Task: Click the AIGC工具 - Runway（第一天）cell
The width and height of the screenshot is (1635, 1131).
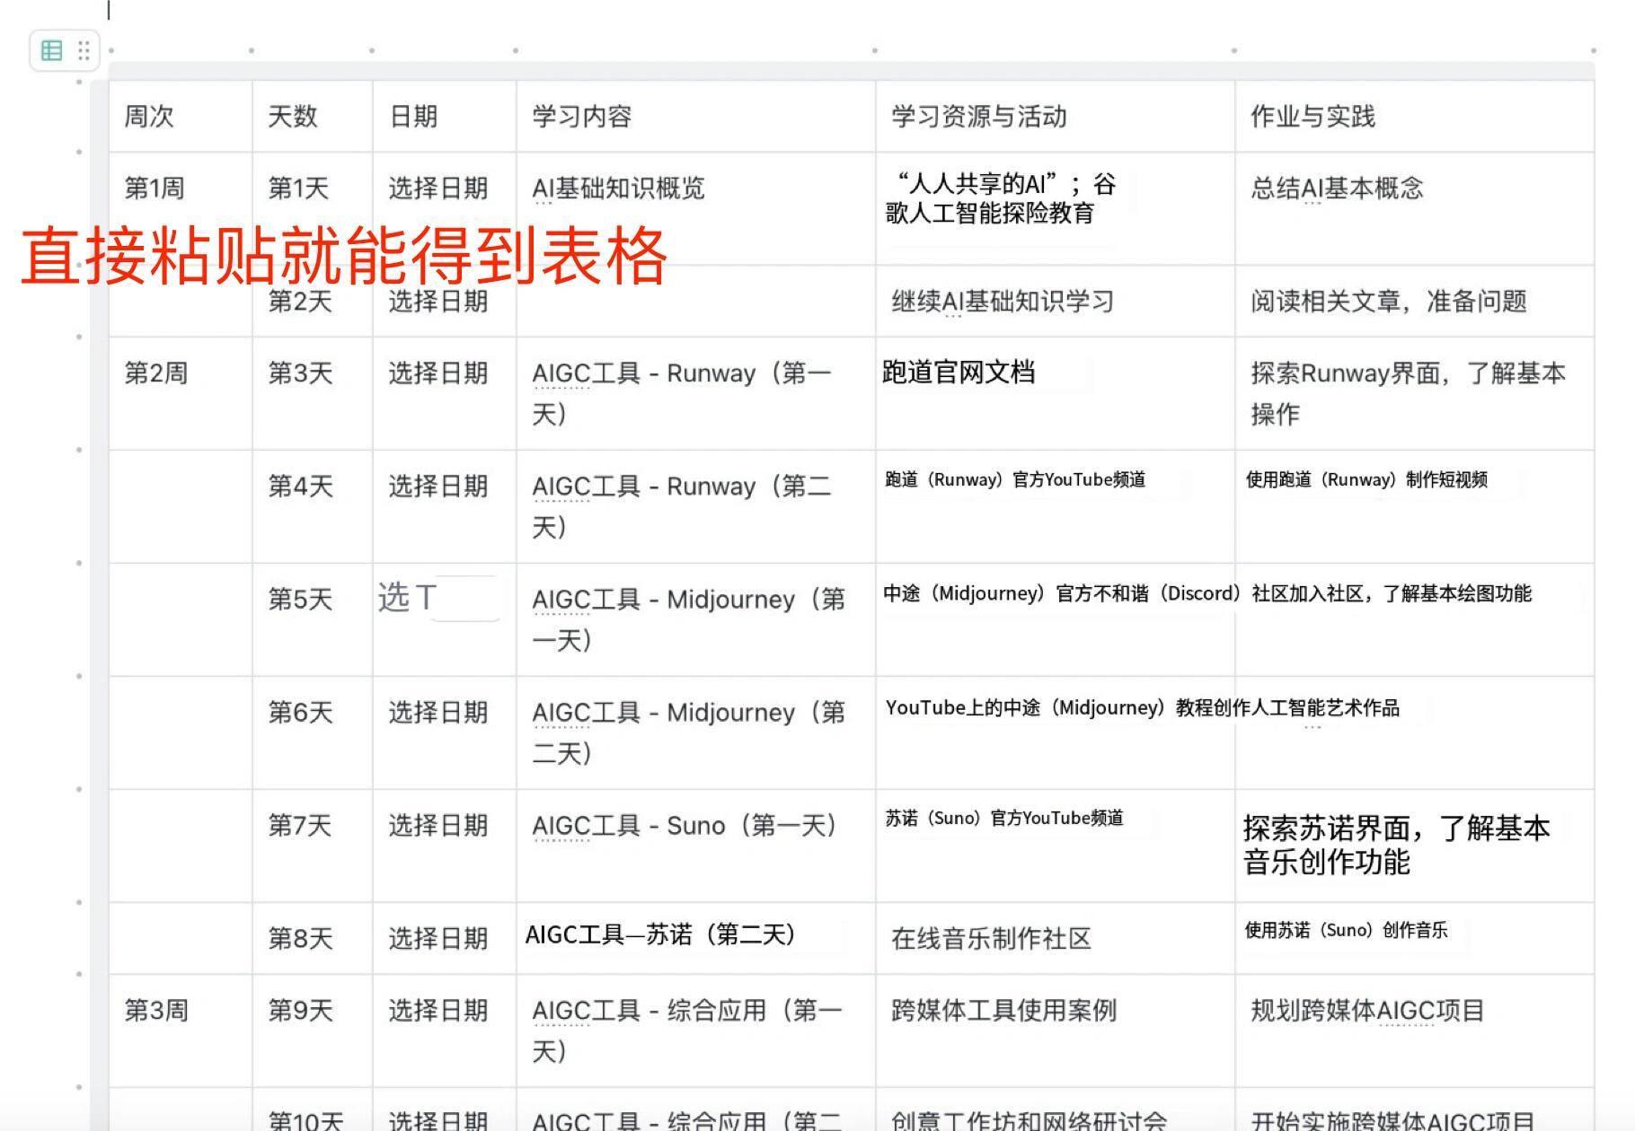Action: pyautogui.click(x=696, y=393)
